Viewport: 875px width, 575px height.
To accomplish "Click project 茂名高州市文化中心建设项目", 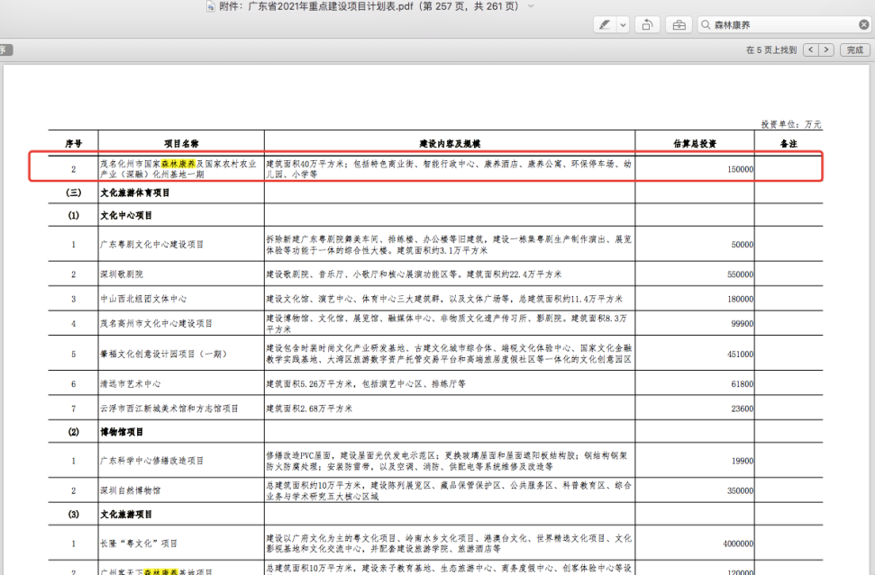I will click(156, 323).
